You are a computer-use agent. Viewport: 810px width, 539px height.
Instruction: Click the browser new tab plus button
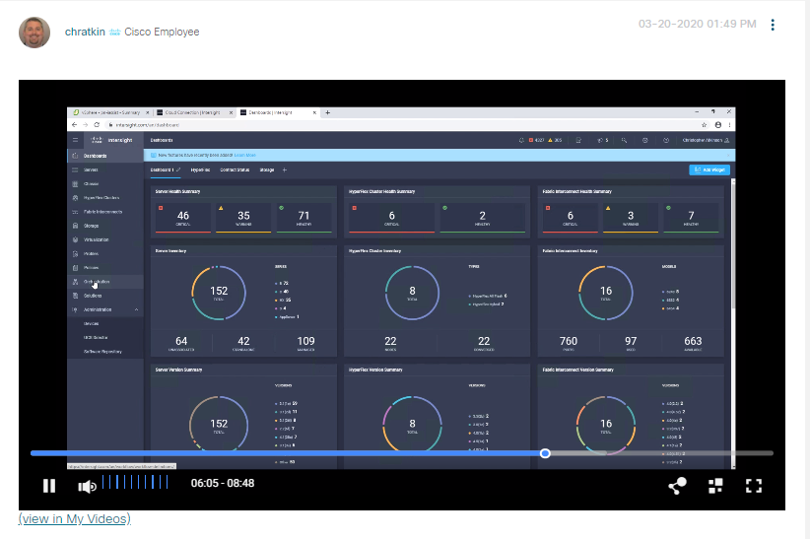[x=328, y=112]
